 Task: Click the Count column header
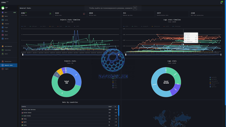pyautogui.click(x=110, y=107)
